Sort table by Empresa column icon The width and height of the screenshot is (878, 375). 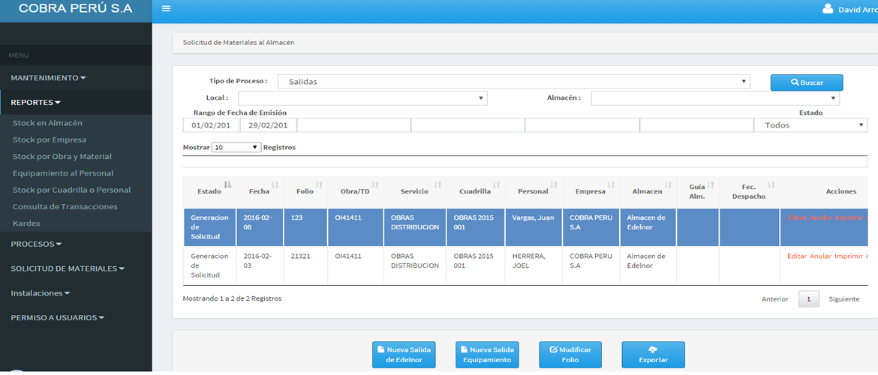612,184
